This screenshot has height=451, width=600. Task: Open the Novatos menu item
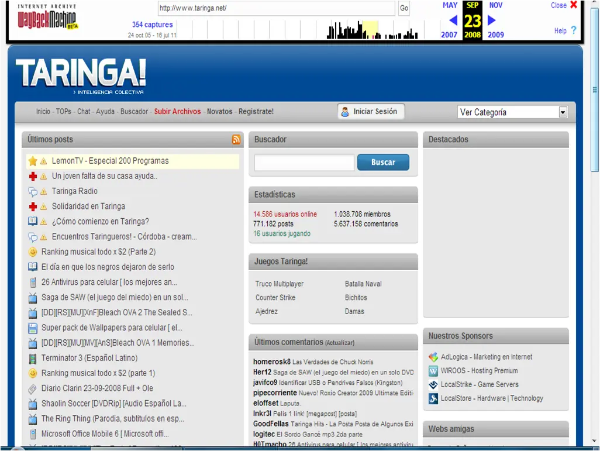point(220,111)
